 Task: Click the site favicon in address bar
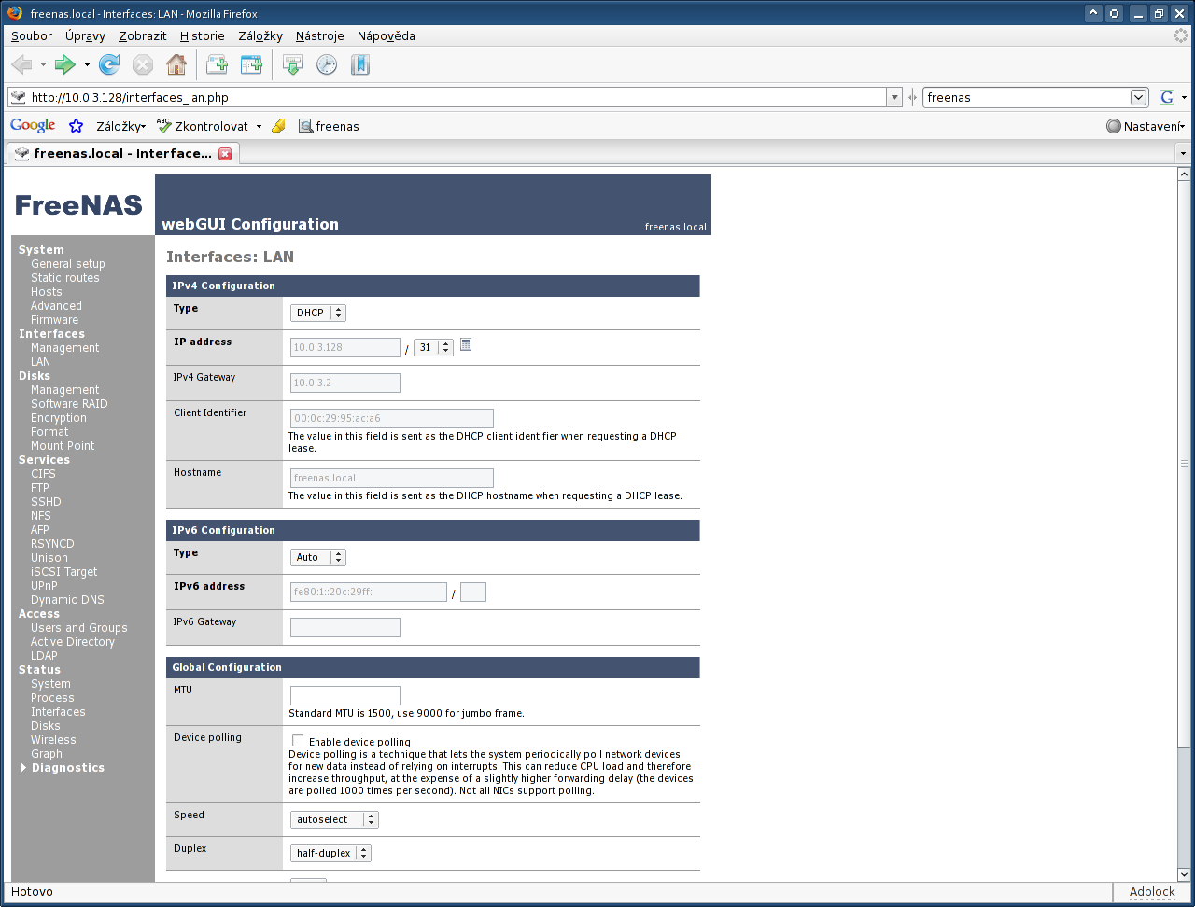(x=18, y=97)
